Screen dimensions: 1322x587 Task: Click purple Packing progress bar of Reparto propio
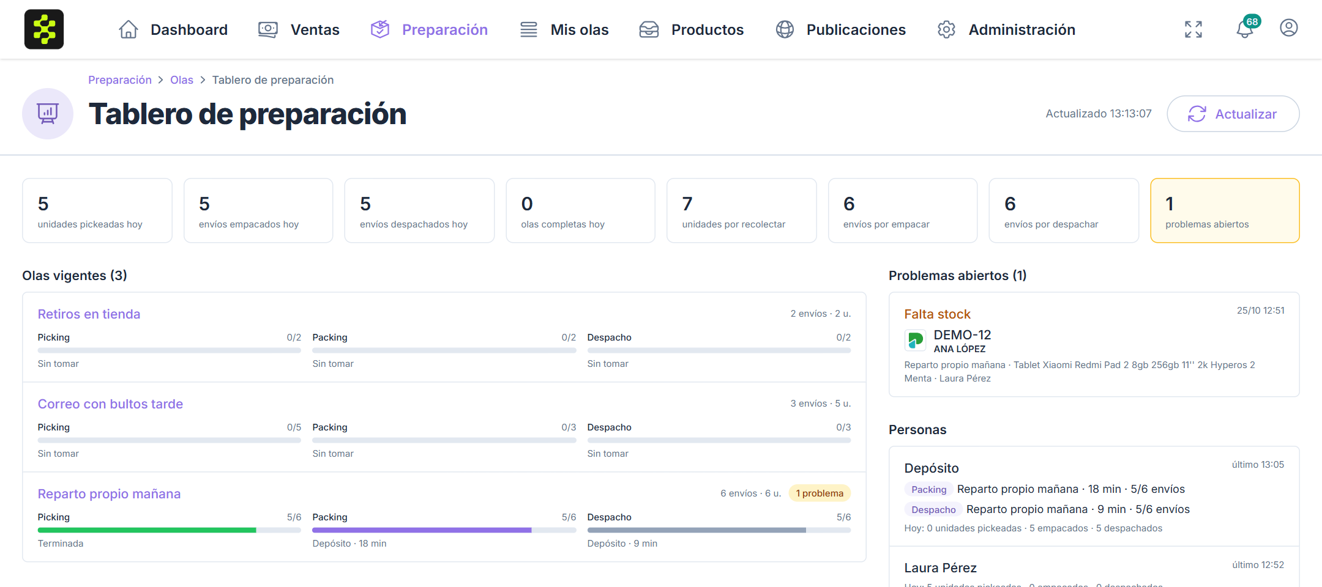point(444,530)
